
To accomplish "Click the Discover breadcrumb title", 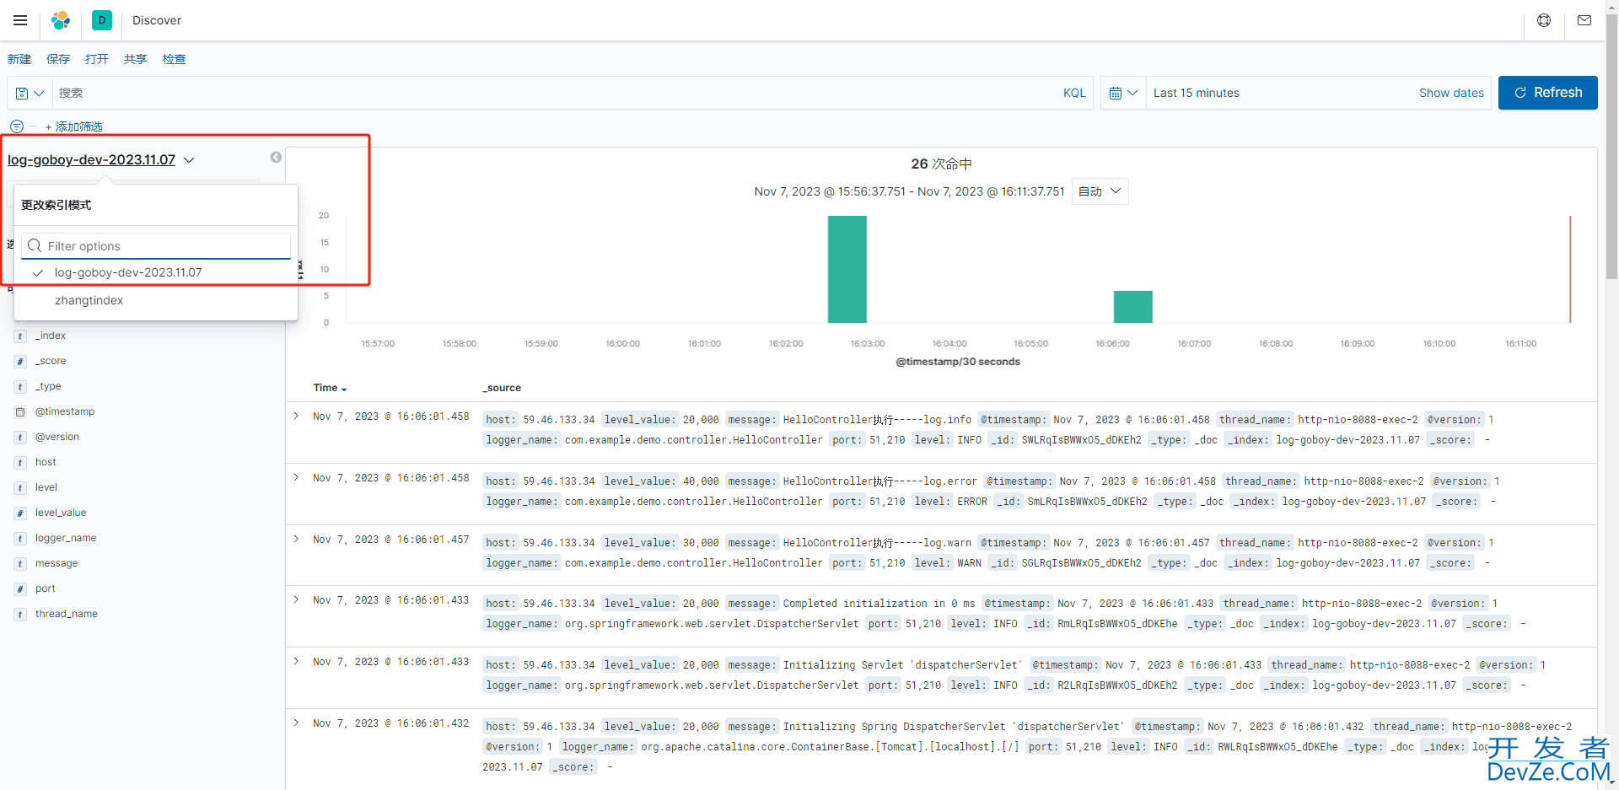I will click(x=157, y=20).
